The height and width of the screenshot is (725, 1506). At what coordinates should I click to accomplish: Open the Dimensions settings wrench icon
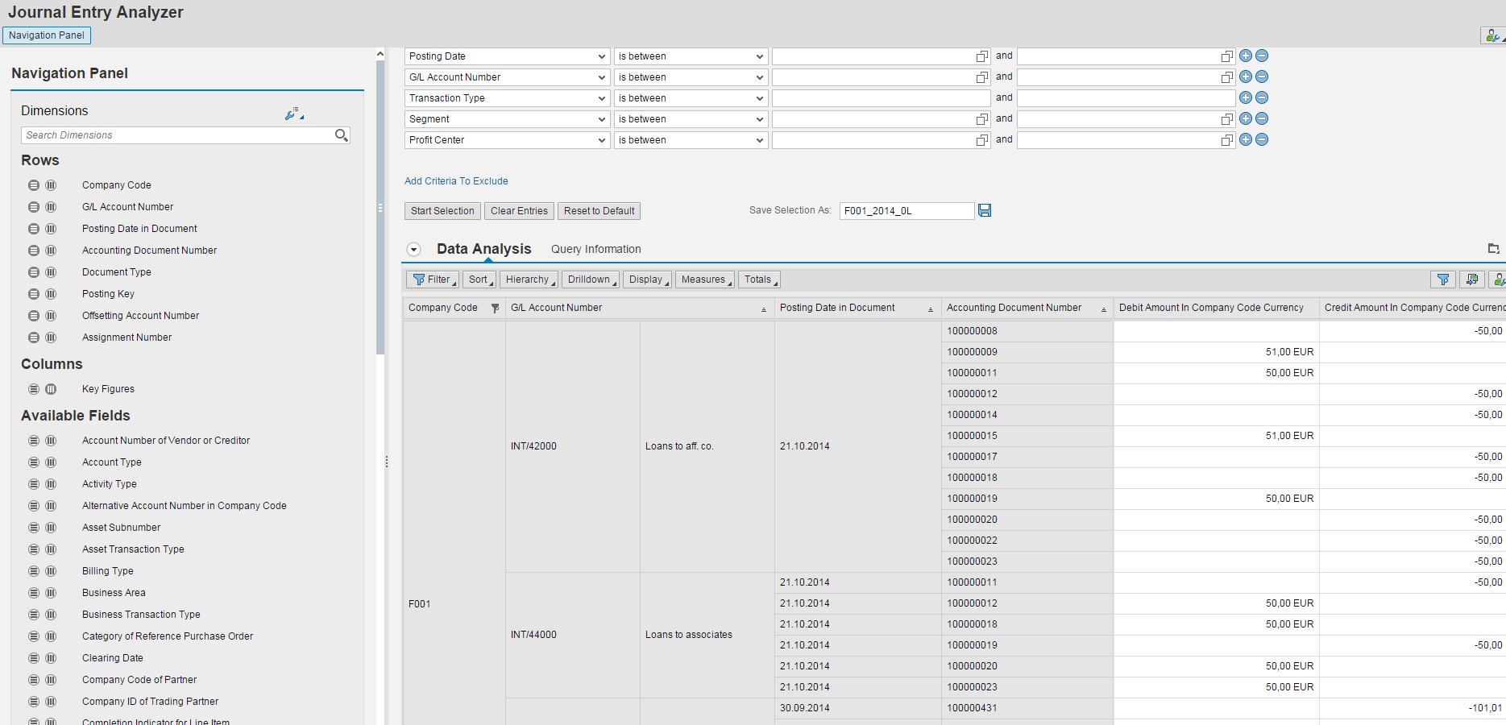[292, 114]
